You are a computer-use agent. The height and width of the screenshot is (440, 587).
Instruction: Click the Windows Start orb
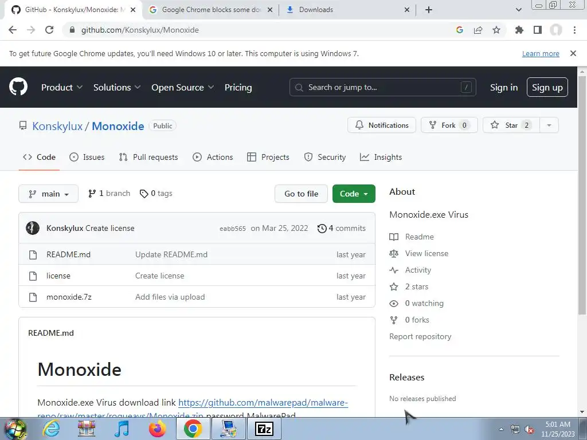coord(15,429)
